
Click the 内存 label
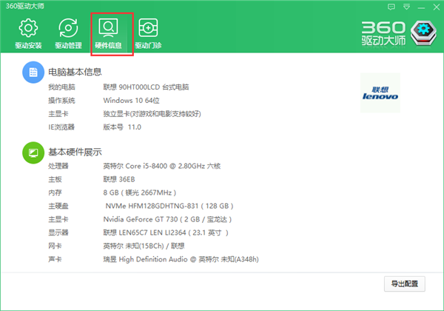click(55, 193)
